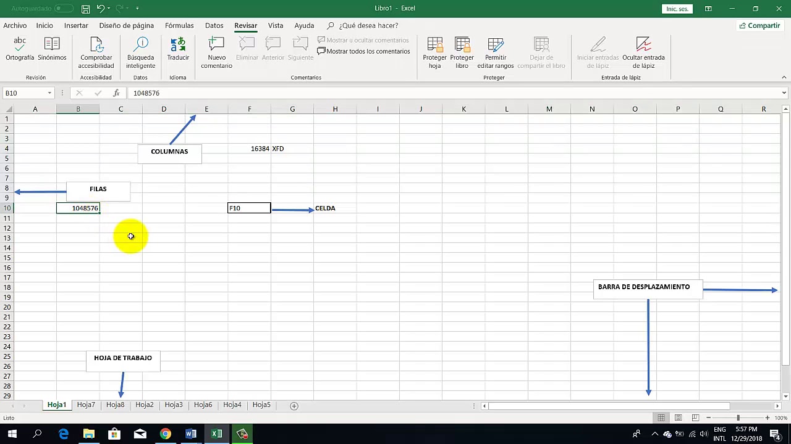Viewport: 791px width, 444px height.
Task: Open Permitir editar rangos
Action: pyautogui.click(x=495, y=52)
